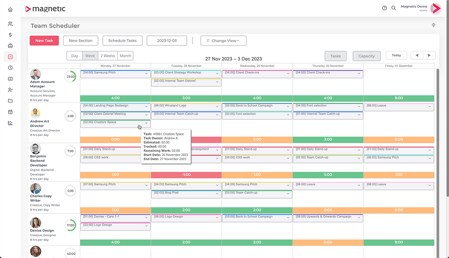Open the Creators Space task
The height and width of the screenshot is (258, 449).
point(115,123)
